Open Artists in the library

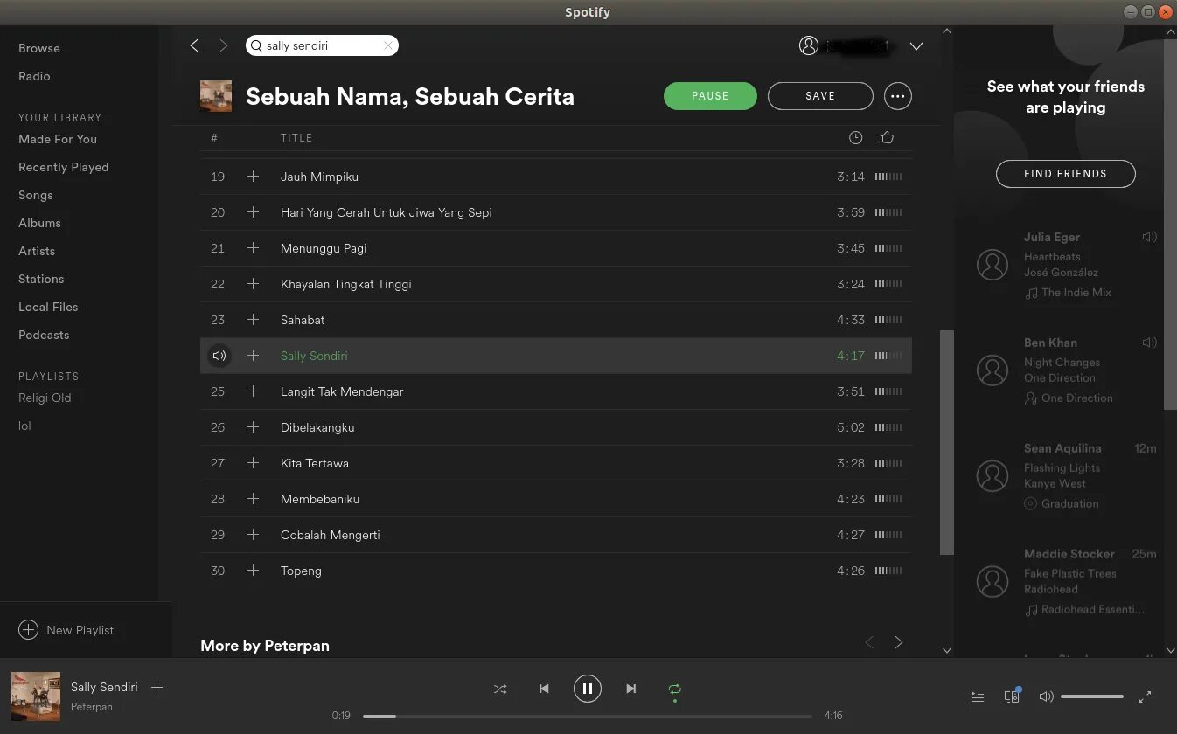(x=37, y=251)
